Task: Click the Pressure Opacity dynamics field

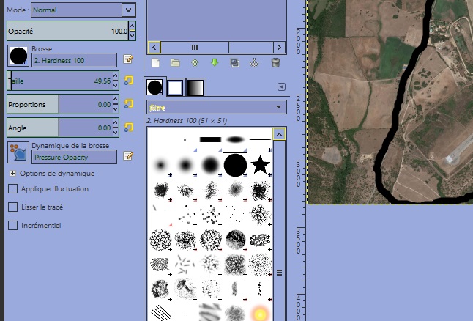Action: coord(74,157)
